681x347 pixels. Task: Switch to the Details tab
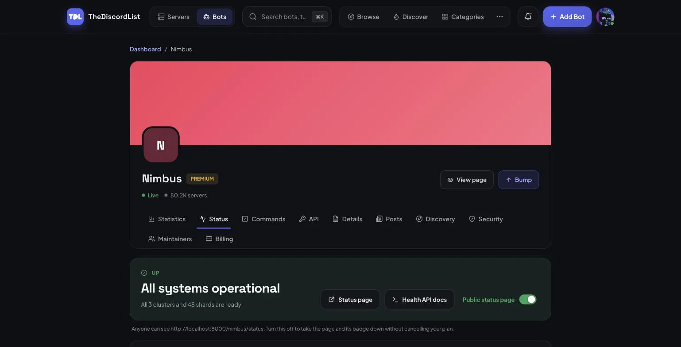point(348,219)
